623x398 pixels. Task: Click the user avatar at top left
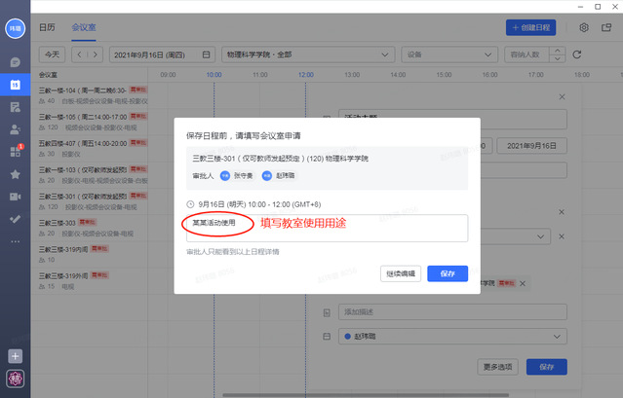tap(15, 29)
